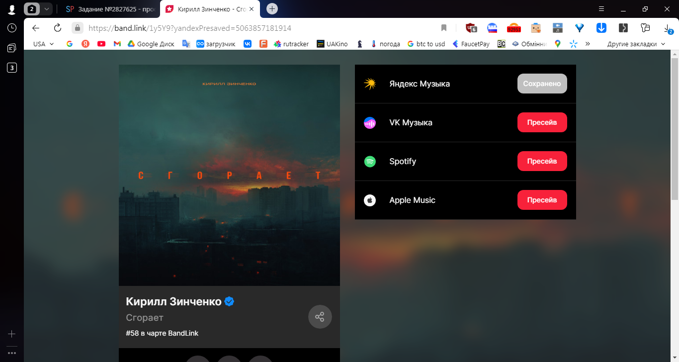Show hidden bookmarks with the double chevron
Screen dimensions: 679x362
[x=588, y=44]
